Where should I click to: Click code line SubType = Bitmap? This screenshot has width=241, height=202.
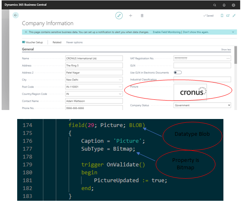[108, 149]
